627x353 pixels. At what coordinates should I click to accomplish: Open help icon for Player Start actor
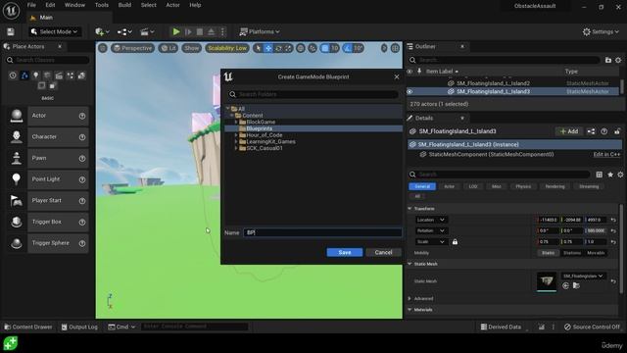[x=82, y=200]
